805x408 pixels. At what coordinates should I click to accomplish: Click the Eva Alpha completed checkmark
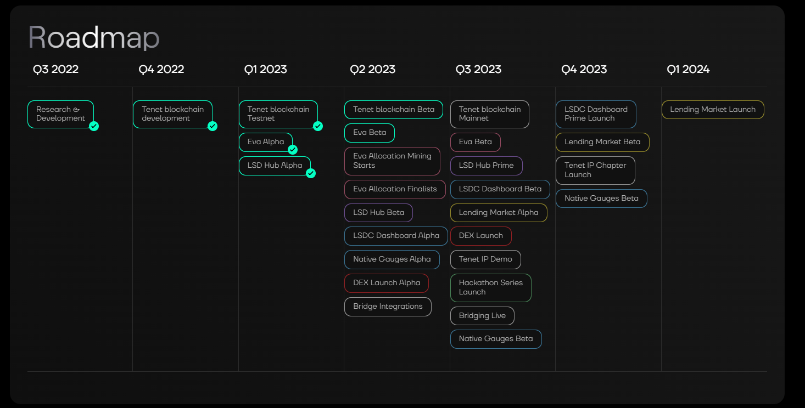coord(293,150)
